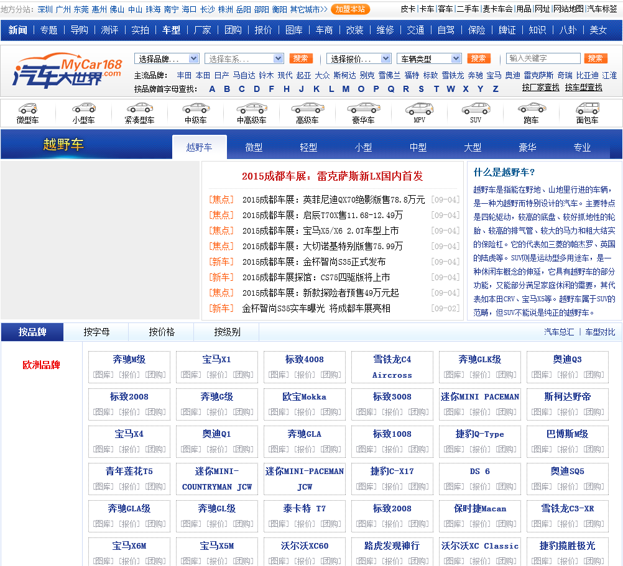Open the 车型 nav menu item
The height and width of the screenshot is (566, 623).
[171, 30]
